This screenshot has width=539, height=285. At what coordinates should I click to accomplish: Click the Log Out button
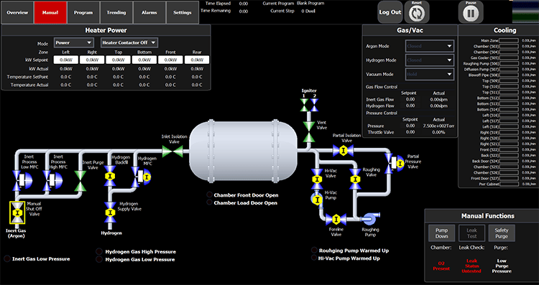(x=390, y=12)
